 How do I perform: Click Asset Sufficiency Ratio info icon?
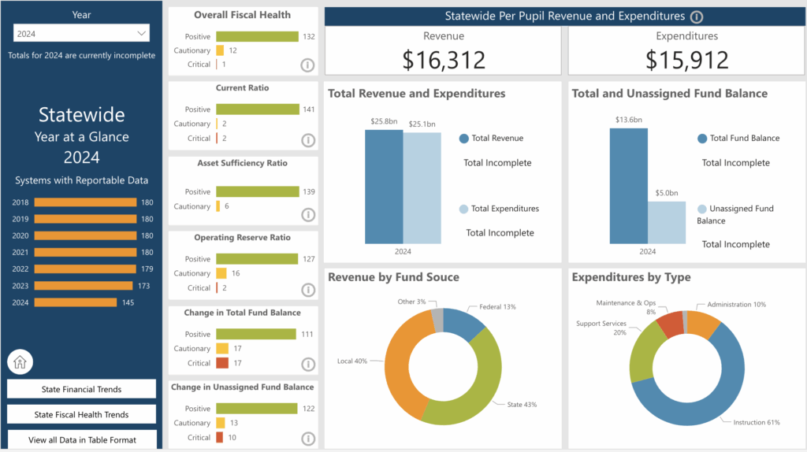[x=308, y=215]
